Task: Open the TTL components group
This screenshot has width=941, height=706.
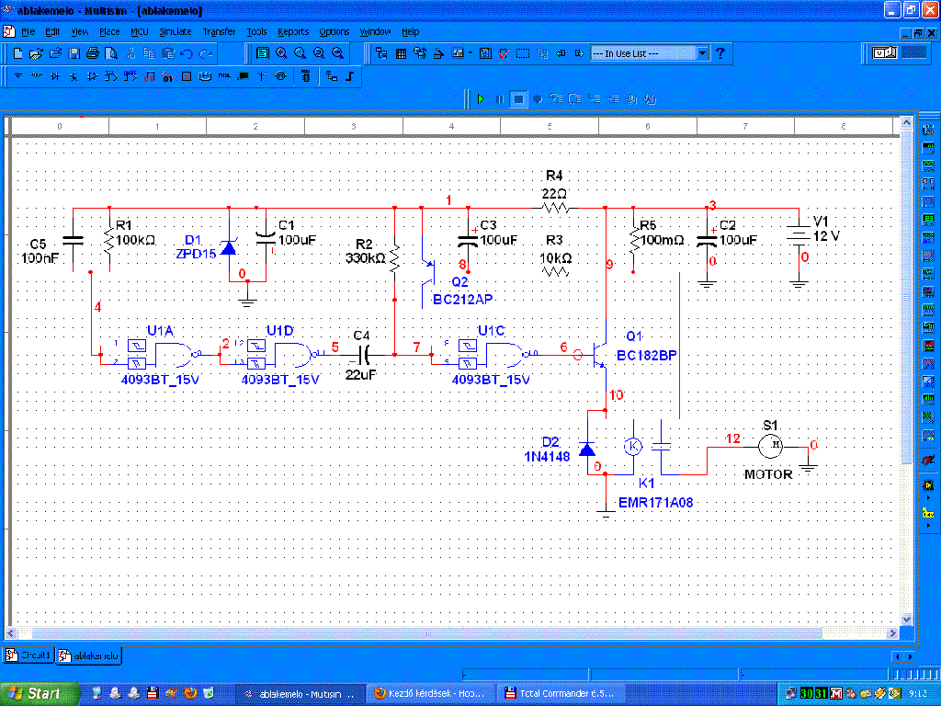Action: (111, 76)
